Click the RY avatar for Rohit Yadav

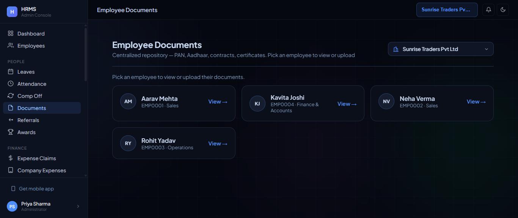tap(128, 144)
